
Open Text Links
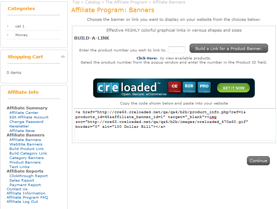[x=19, y=167]
